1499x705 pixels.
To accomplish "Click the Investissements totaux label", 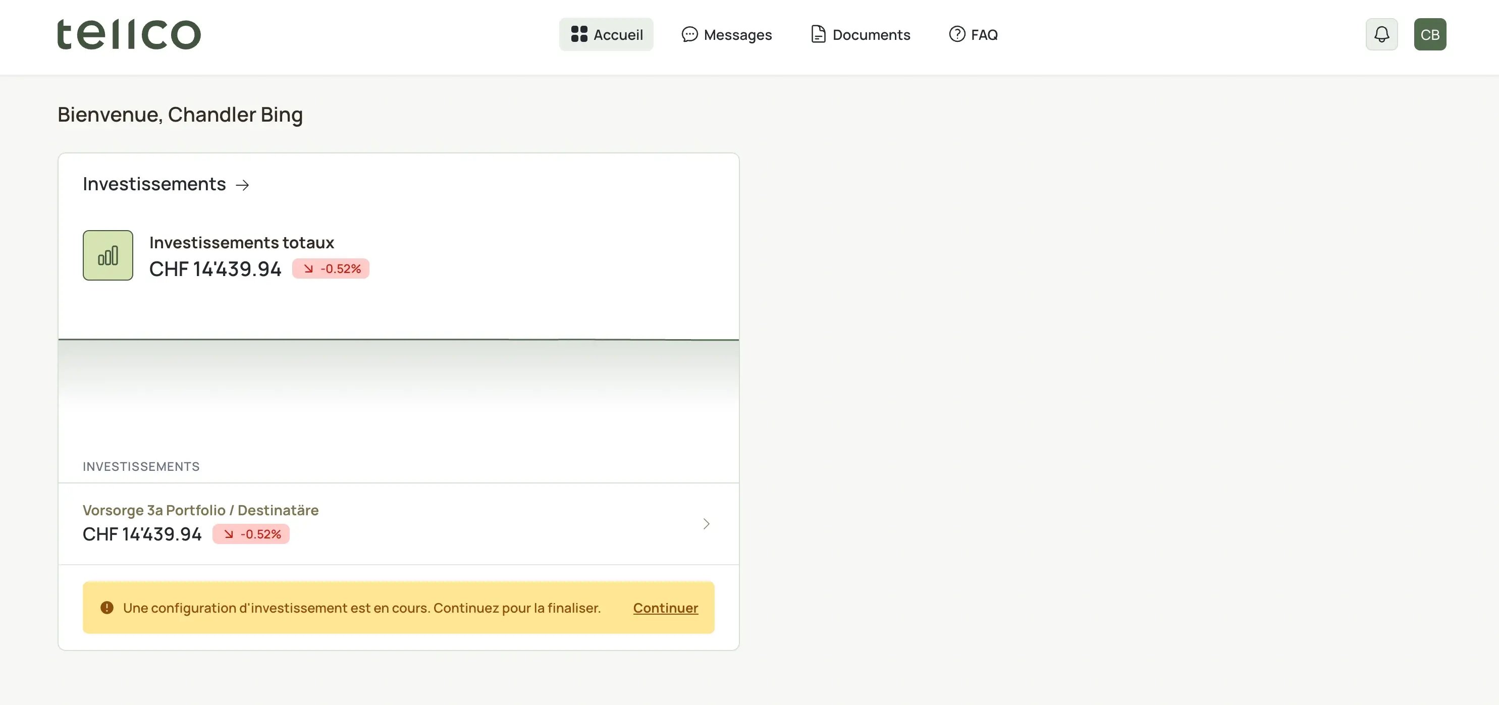I will (241, 243).
